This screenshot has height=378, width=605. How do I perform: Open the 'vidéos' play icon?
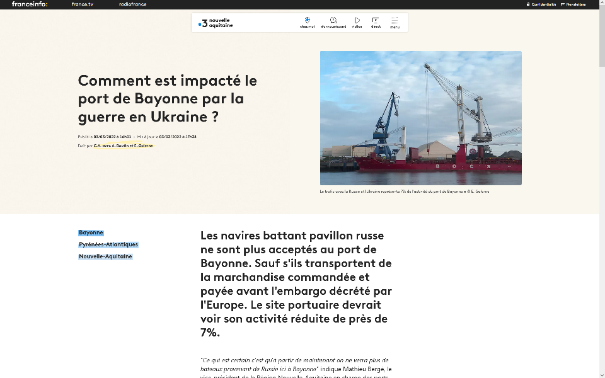click(x=357, y=21)
